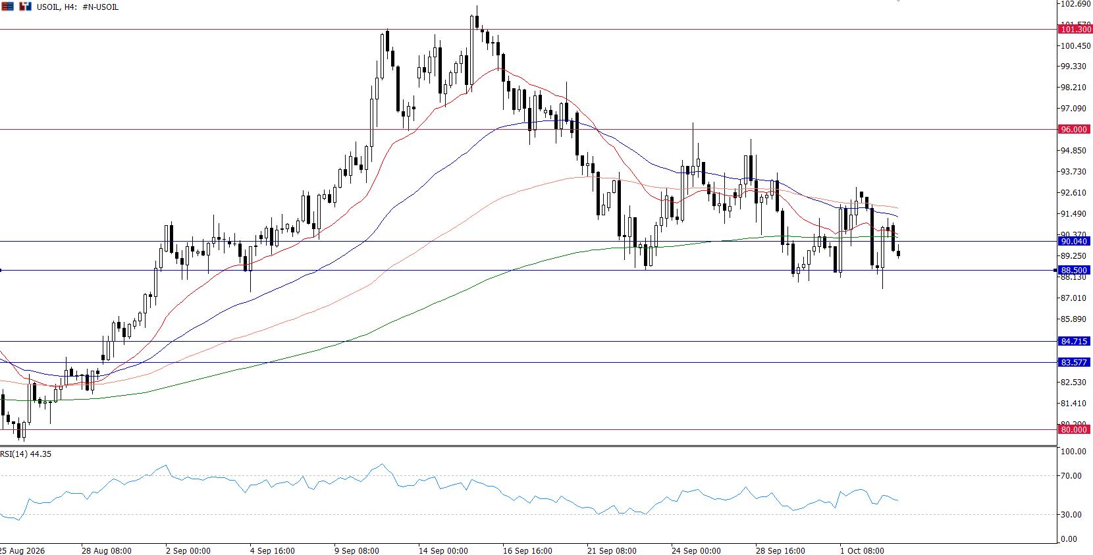Click the 28 Sep 16:00 time axis label
Screen dimensions: 1093x555
click(780, 551)
